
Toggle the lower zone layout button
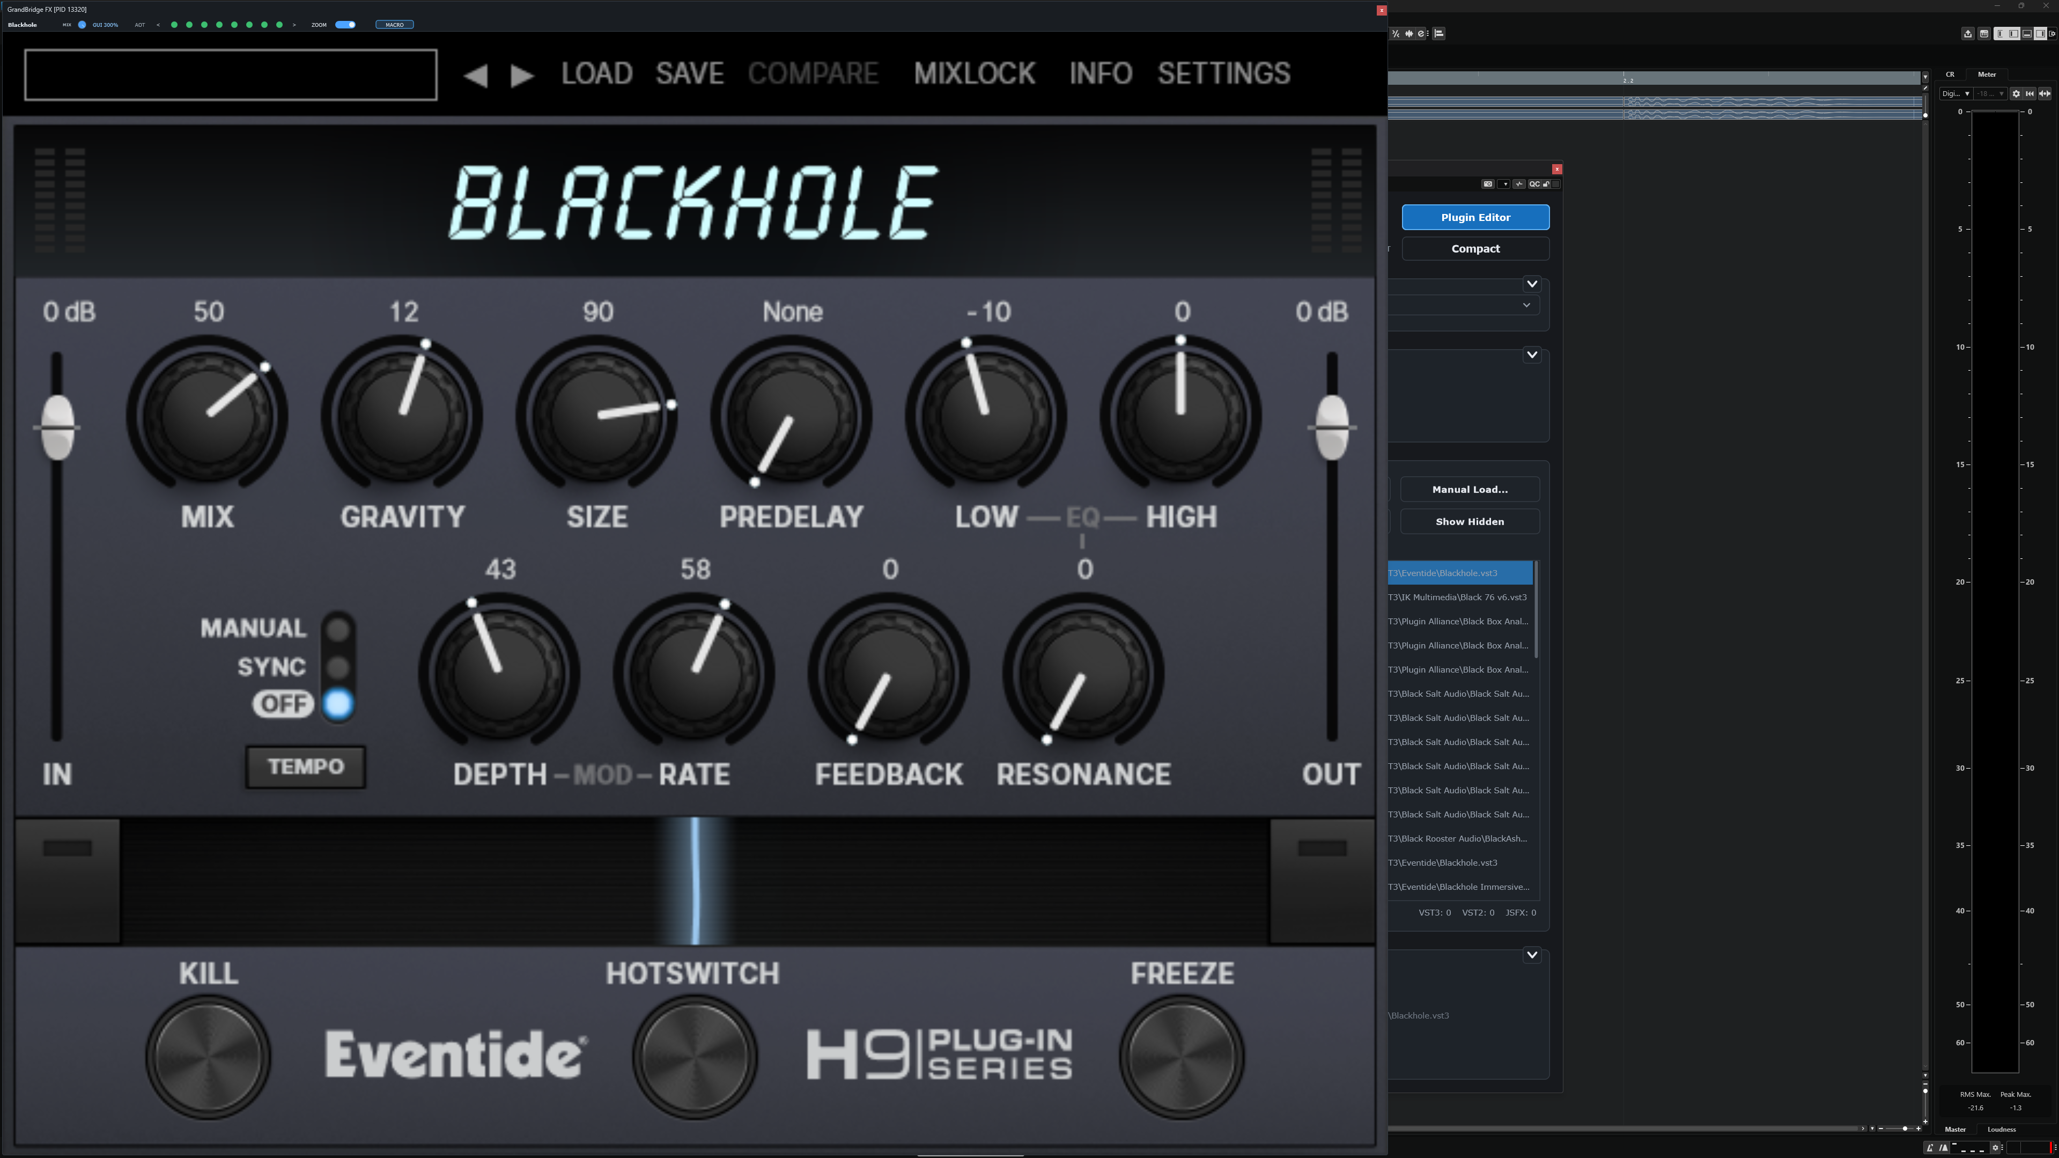2027,34
